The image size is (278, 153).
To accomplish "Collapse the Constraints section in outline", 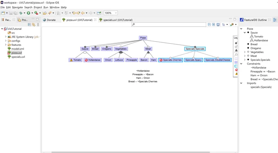I will (241, 64).
